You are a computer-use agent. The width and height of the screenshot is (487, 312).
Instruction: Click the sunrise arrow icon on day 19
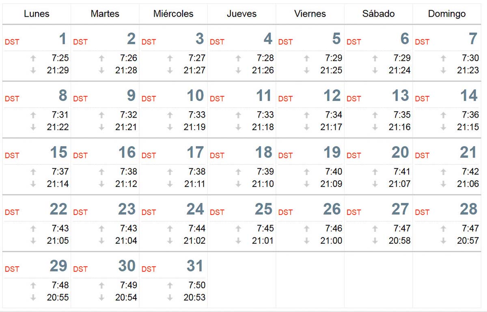307,172
